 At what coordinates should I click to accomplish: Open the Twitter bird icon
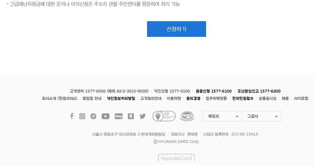143,116
